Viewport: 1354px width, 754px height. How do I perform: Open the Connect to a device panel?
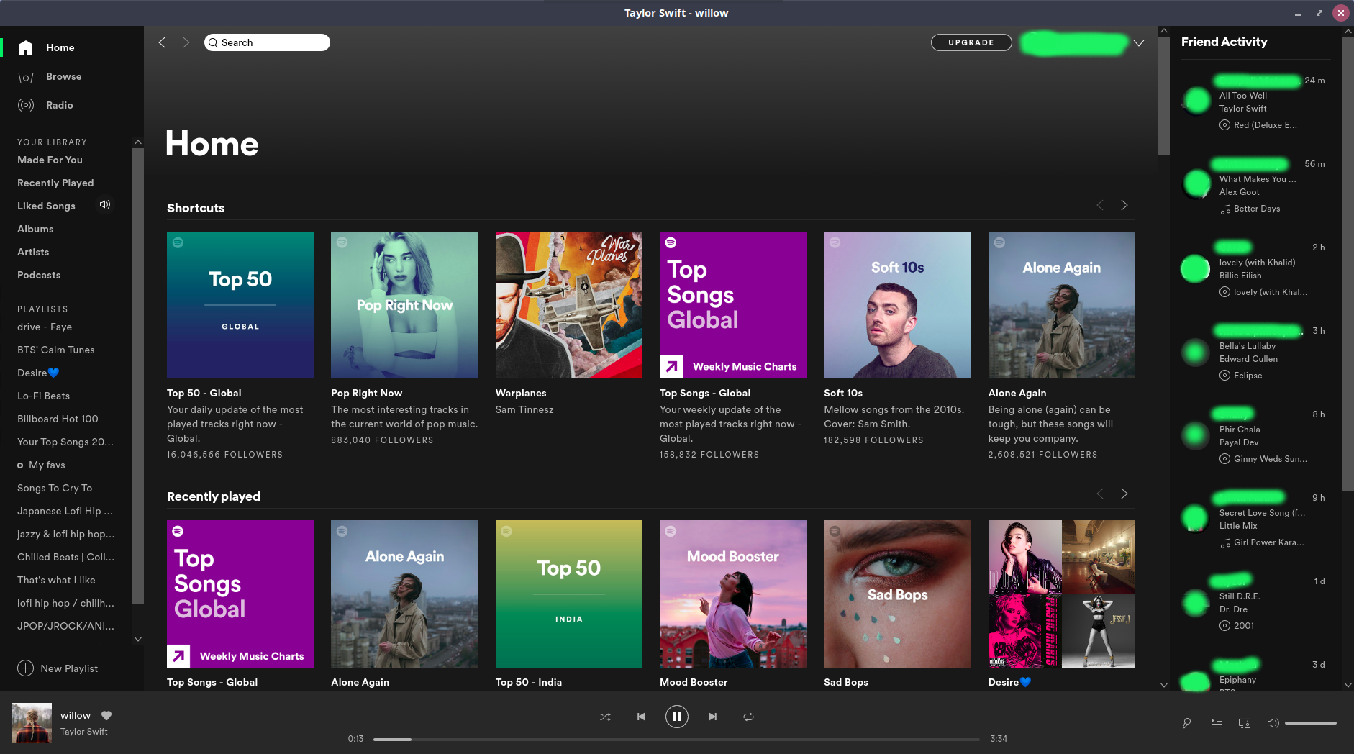pyautogui.click(x=1244, y=723)
